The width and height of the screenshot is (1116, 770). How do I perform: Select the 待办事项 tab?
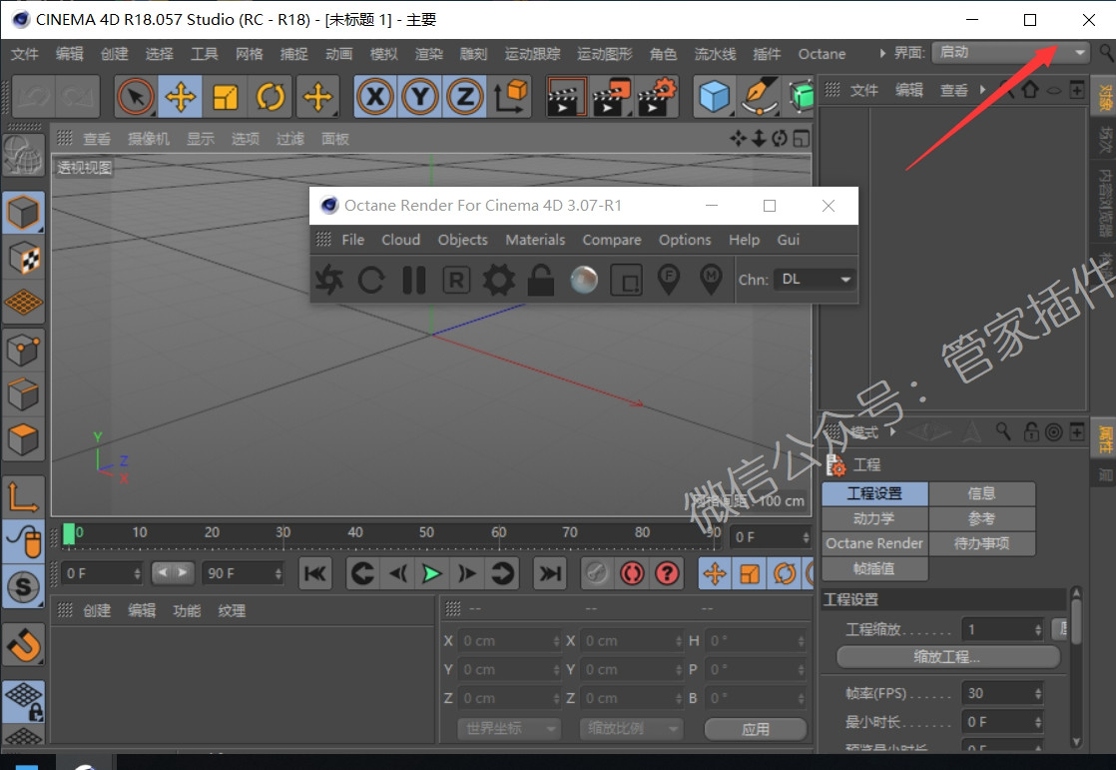[981, 542]
